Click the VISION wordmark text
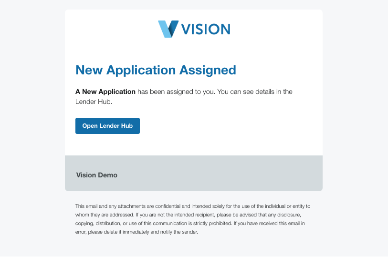Viewport: 388px width, 257px height. pyautogui.click(x=206, y=30)
